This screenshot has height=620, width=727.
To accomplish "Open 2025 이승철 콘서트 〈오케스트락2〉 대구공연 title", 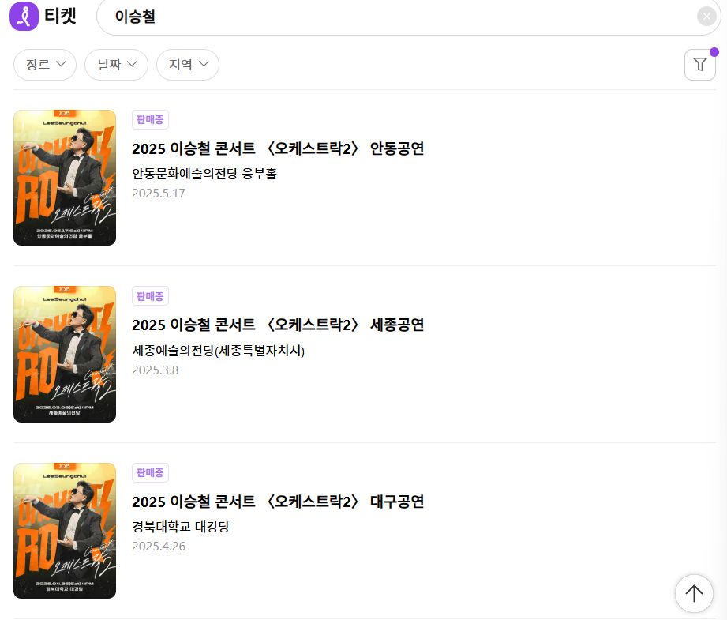I will (278, 502).
